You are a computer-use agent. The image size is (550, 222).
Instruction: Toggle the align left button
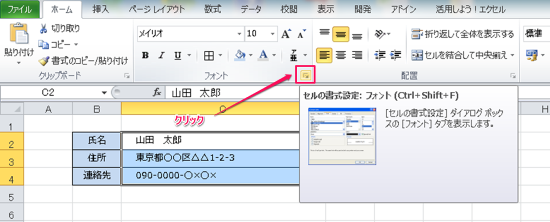324,55
